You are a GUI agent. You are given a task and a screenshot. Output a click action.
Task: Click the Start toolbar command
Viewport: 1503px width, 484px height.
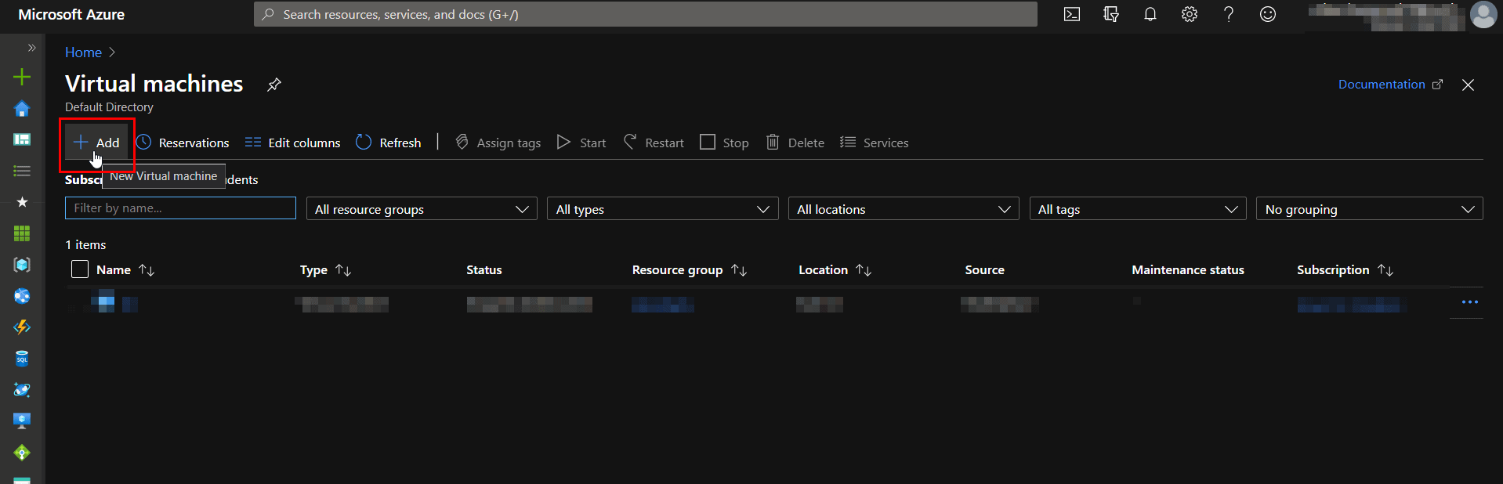(581, 143)
